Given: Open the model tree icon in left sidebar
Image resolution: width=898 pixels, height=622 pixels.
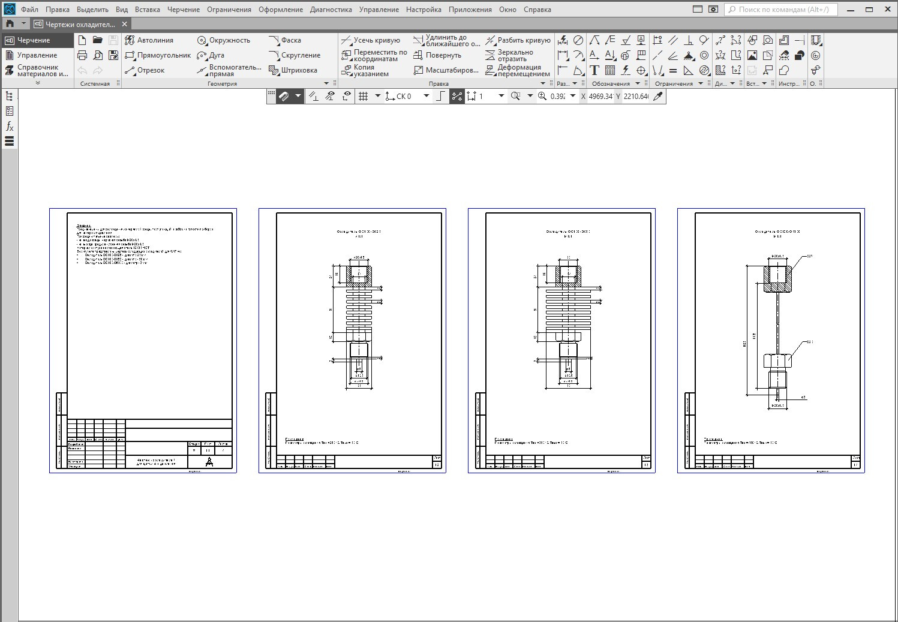Looking at the screenshot, I should click(x=10, y=96).
